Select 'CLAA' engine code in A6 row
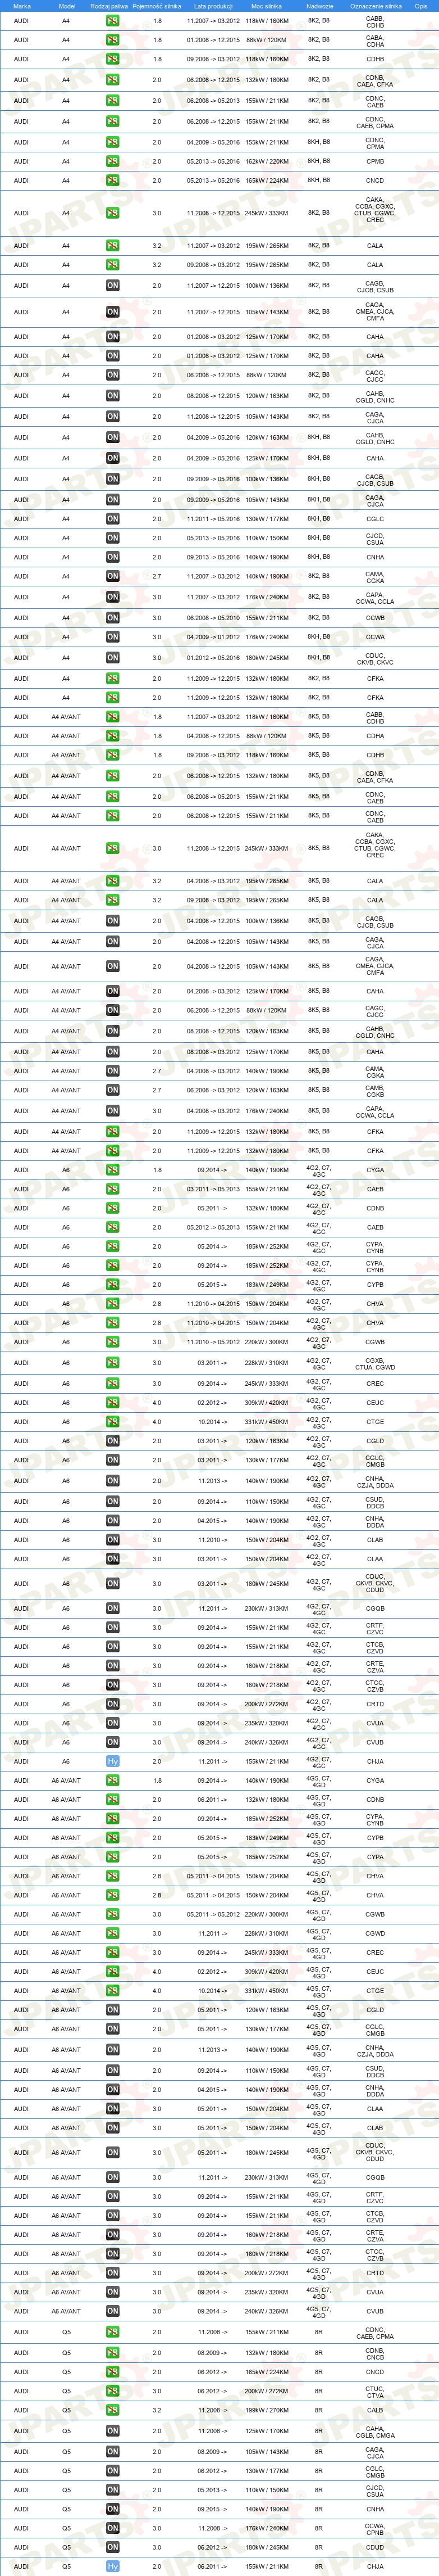The height and width of the screenshot is (2576, 439). coord(375,1559)
